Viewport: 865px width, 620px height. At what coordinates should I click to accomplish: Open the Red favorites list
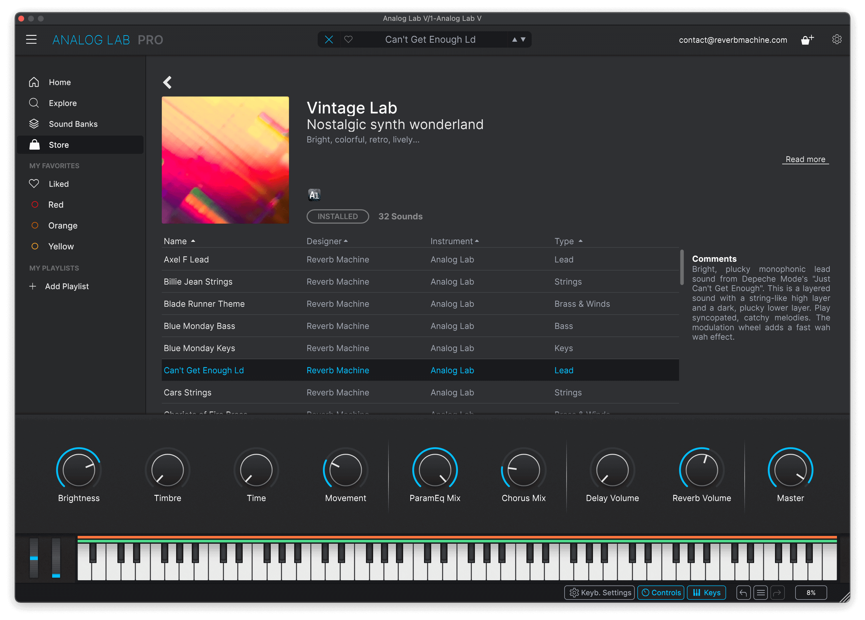pos(80,205)
